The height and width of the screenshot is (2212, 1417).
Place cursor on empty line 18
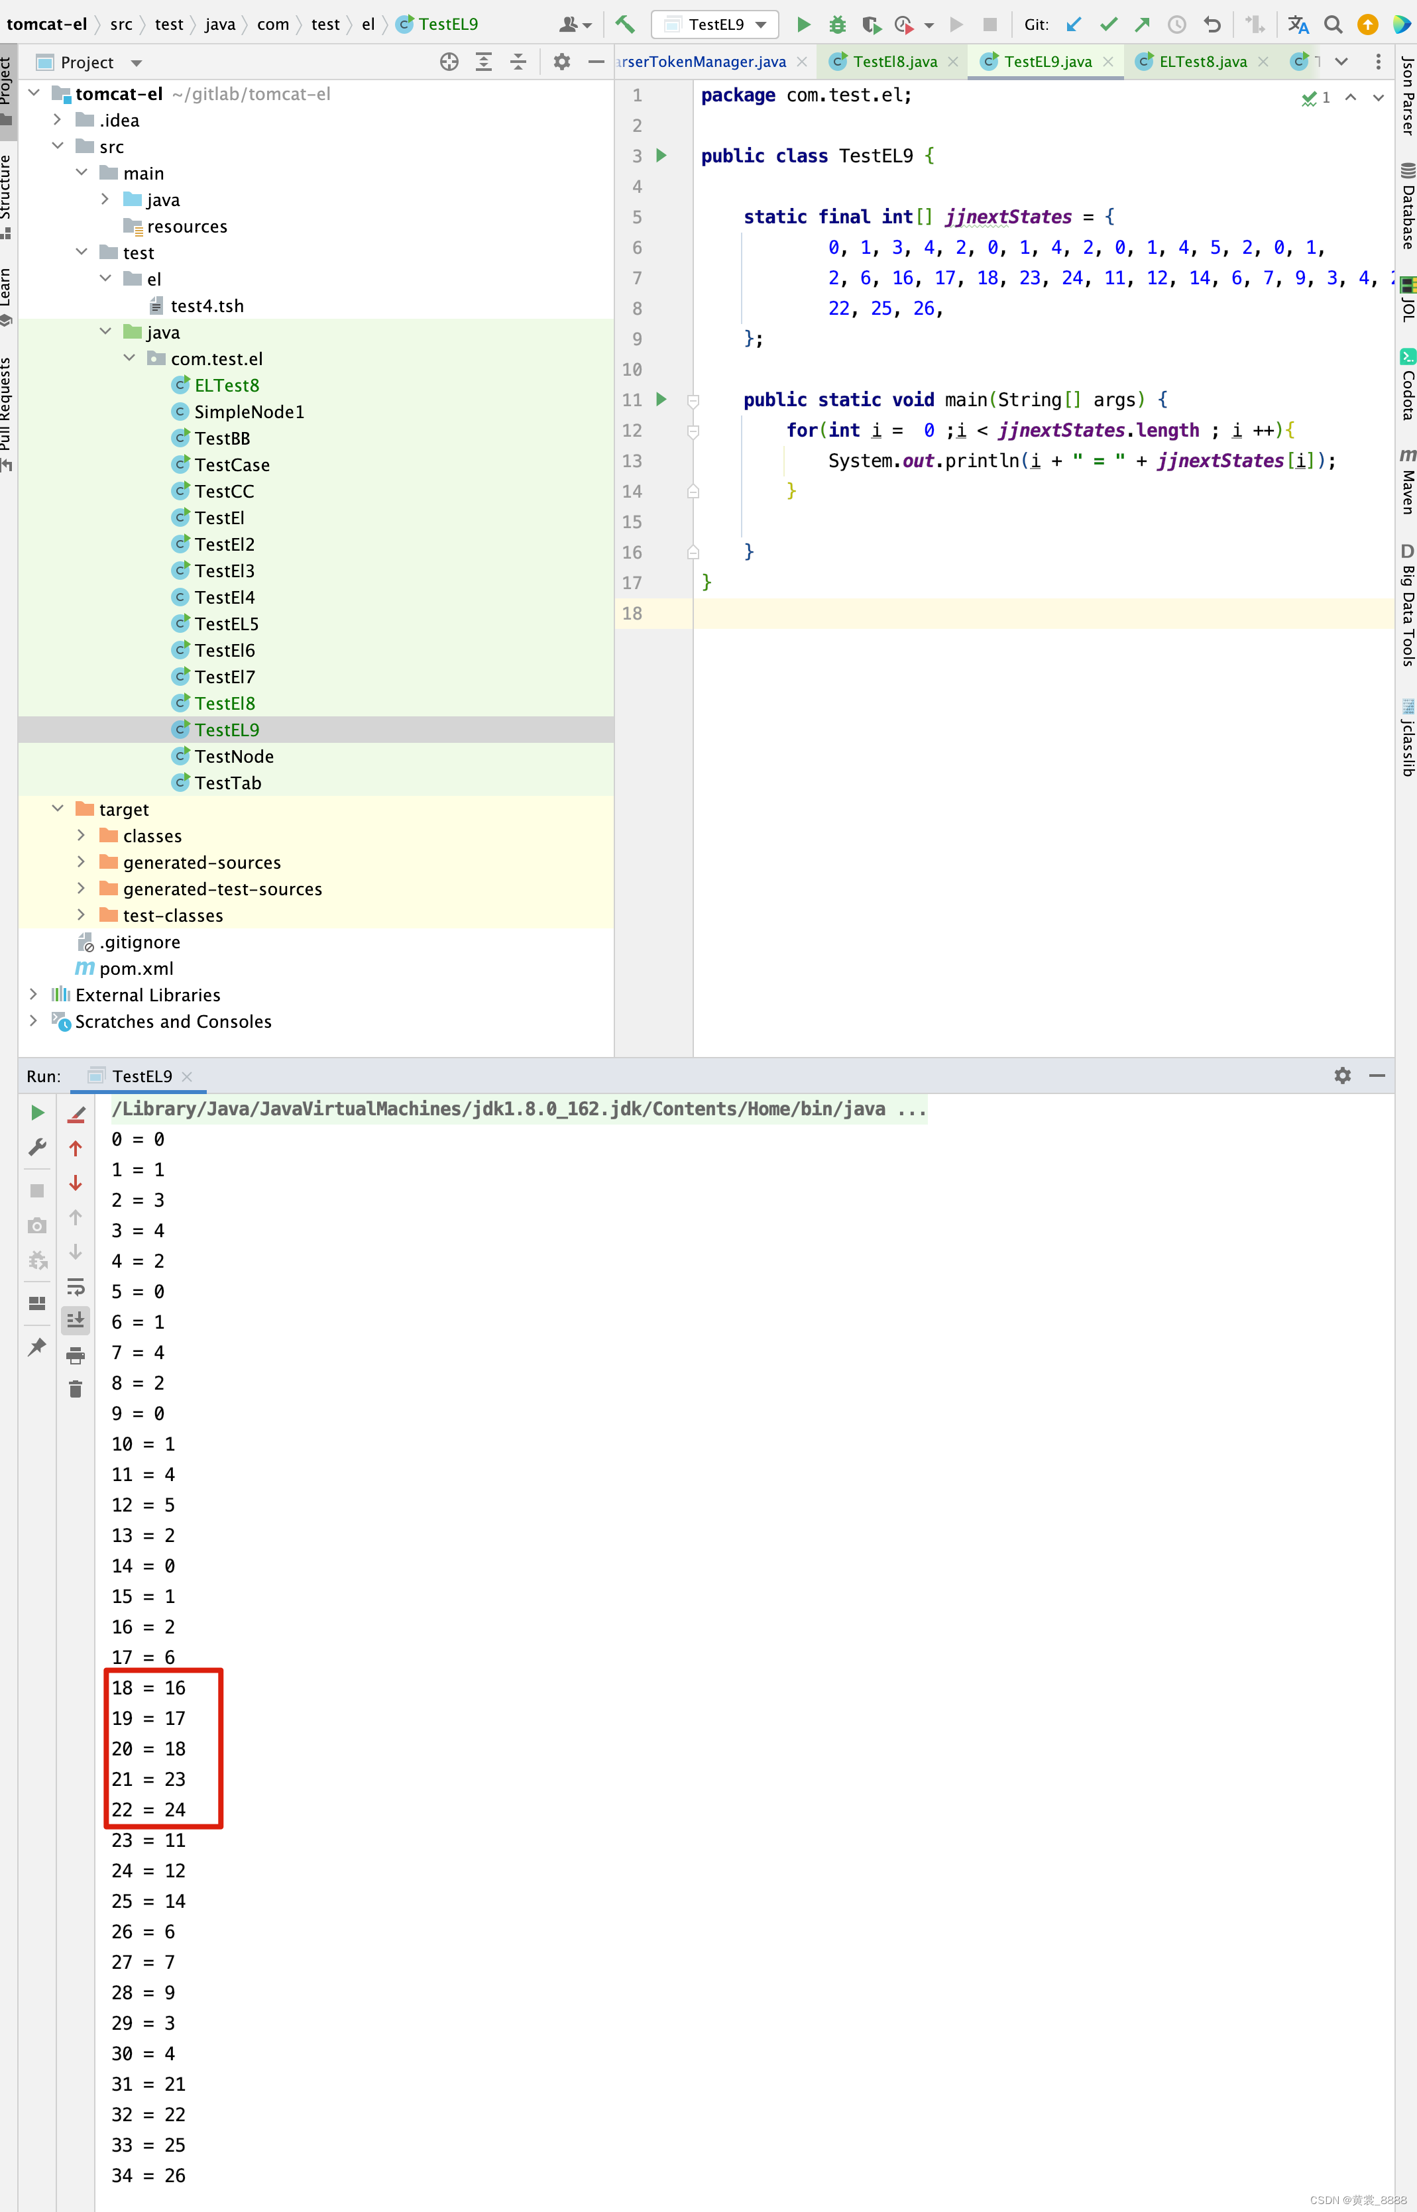point(1043,614)
